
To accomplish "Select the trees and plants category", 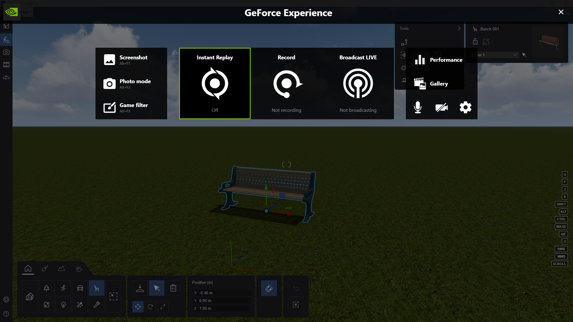I will [x=47, y=288].
